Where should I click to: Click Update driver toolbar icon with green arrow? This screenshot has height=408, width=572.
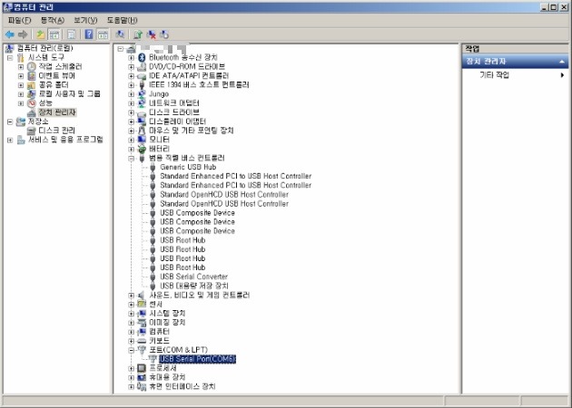137,34
